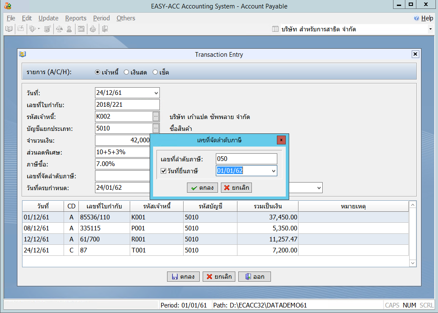
Task: Click the ออก exit button
Action: pos(254,277)
